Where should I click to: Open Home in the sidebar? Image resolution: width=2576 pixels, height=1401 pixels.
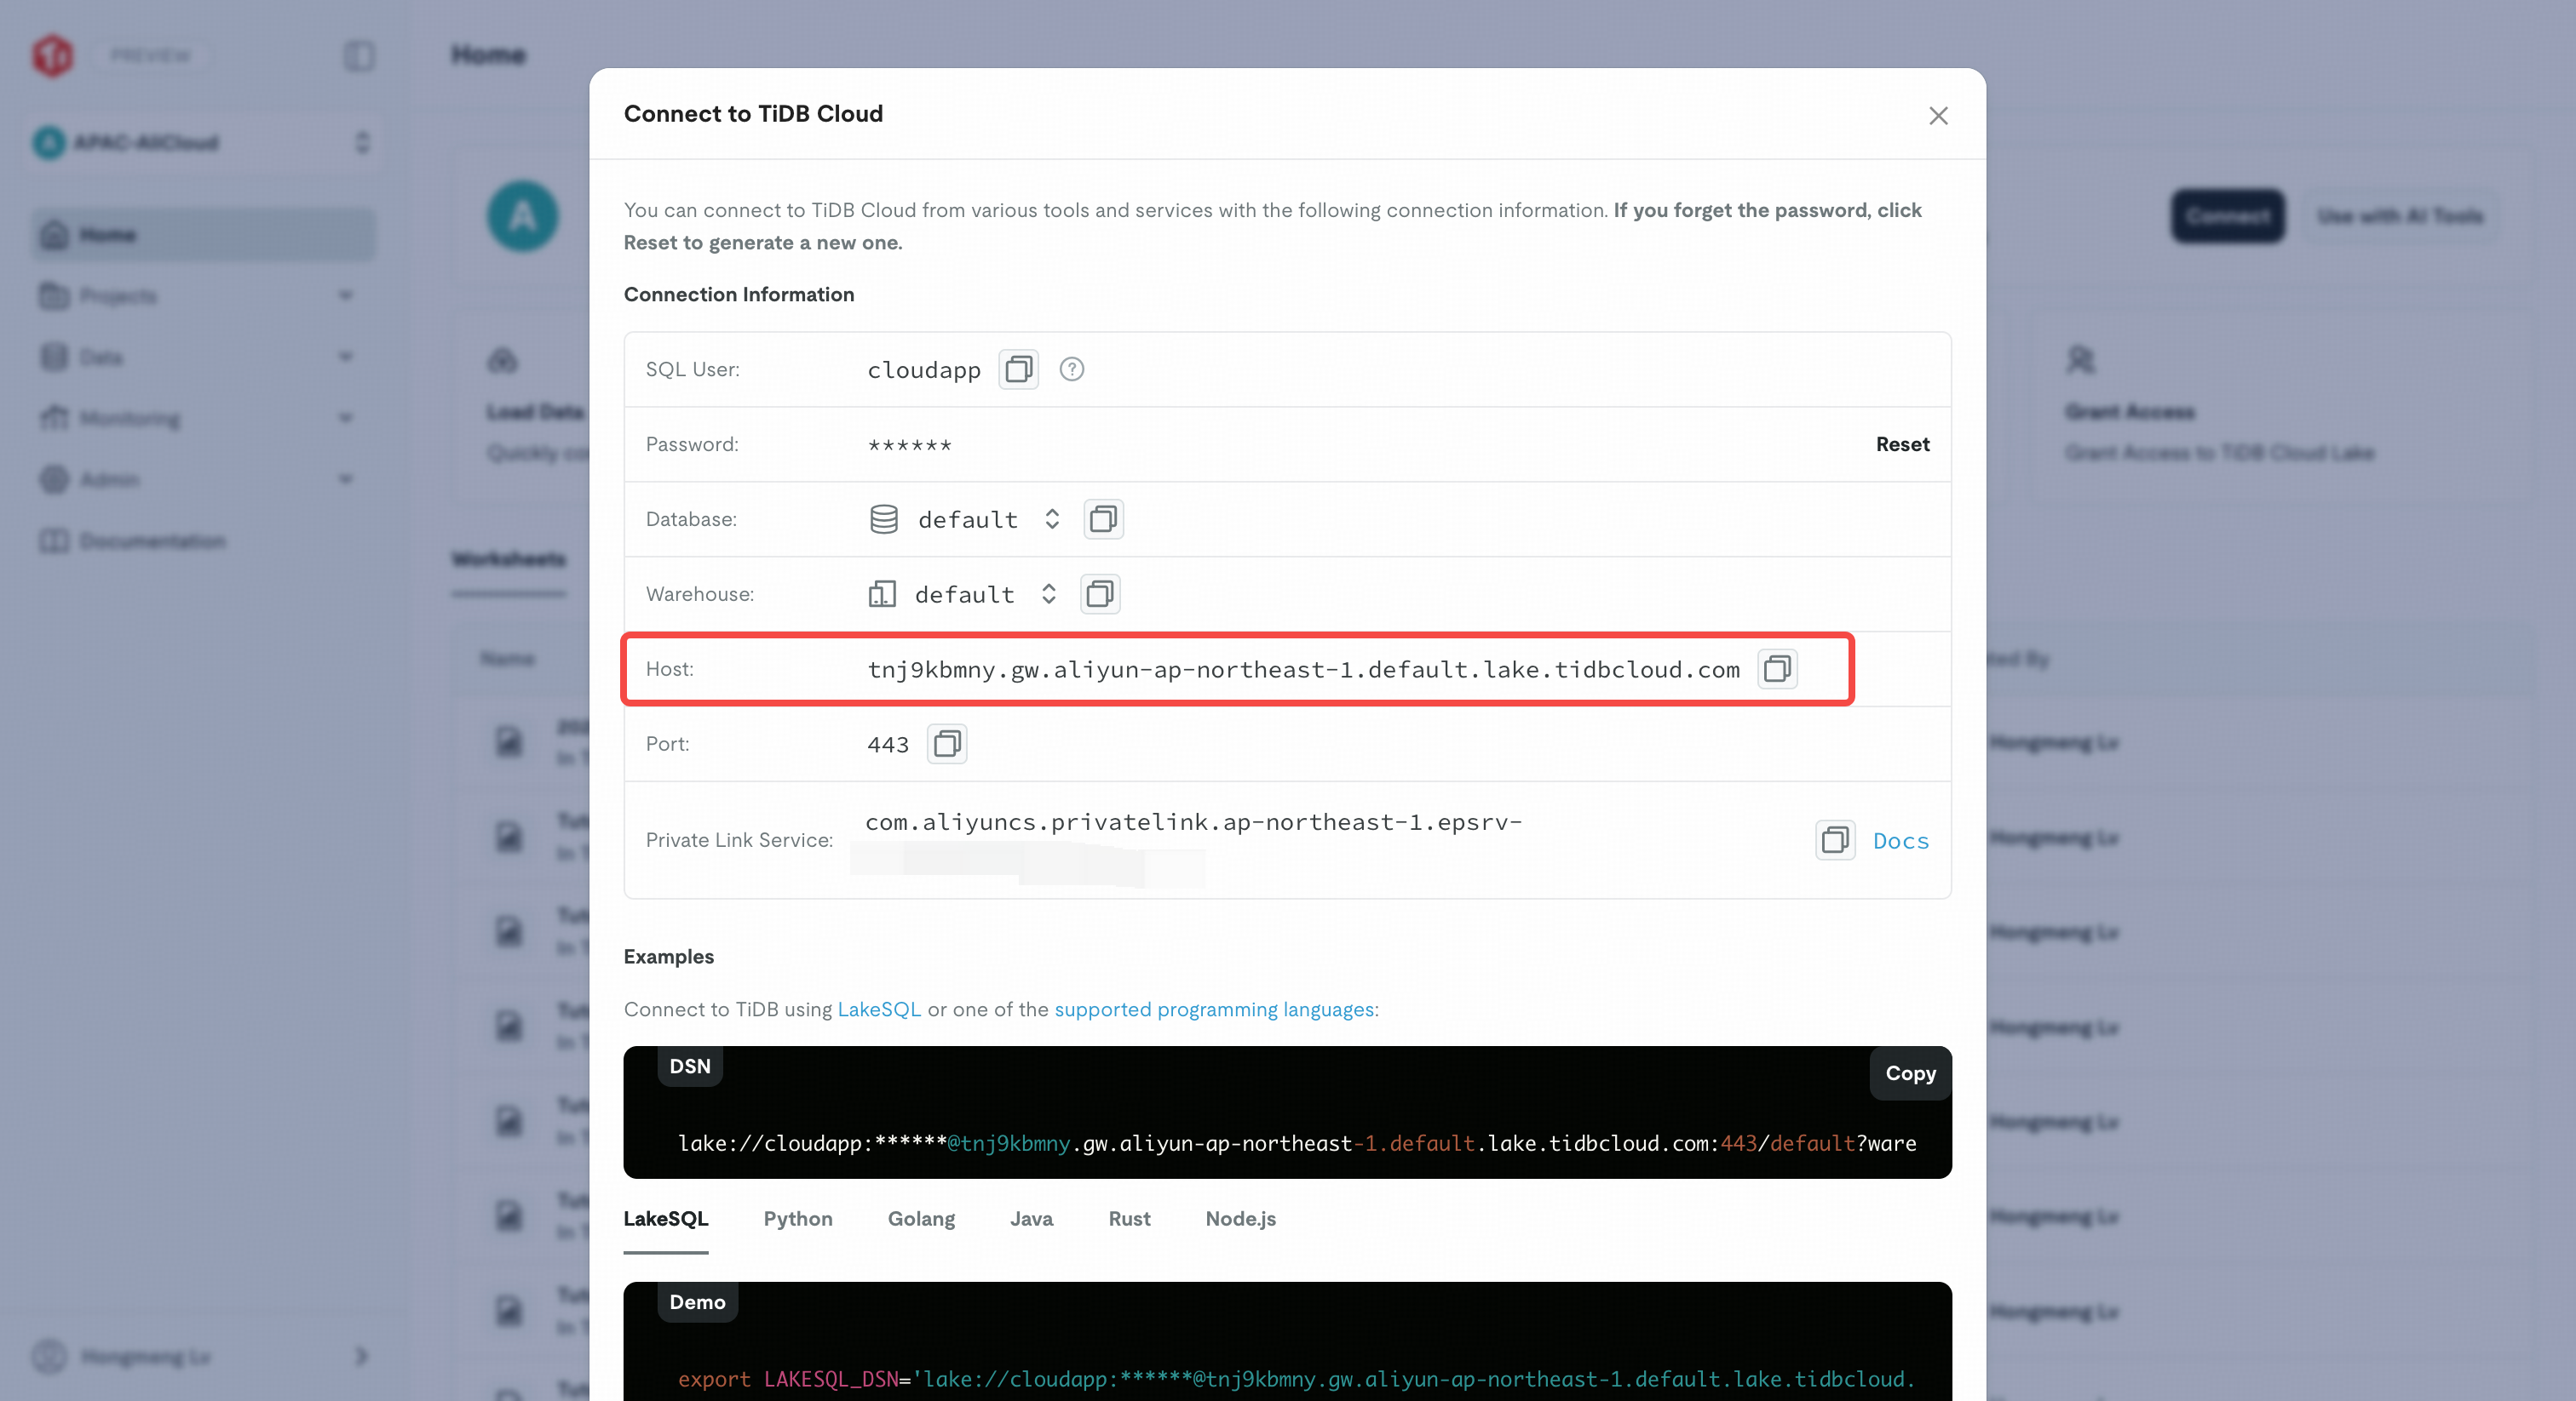(x=203, y=235)
